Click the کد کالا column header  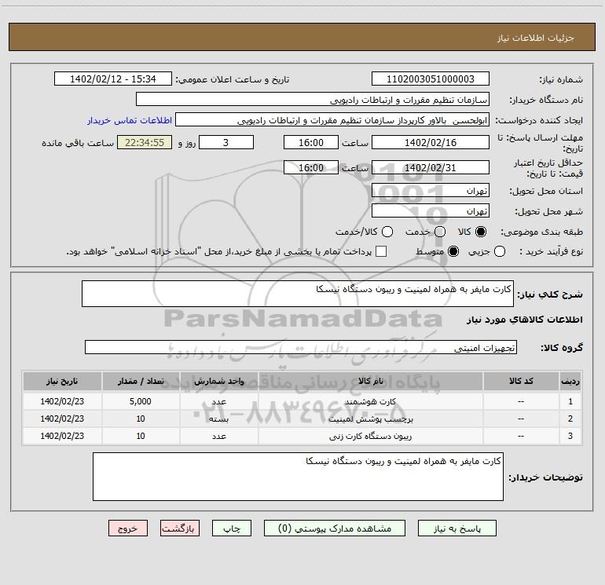521,381
